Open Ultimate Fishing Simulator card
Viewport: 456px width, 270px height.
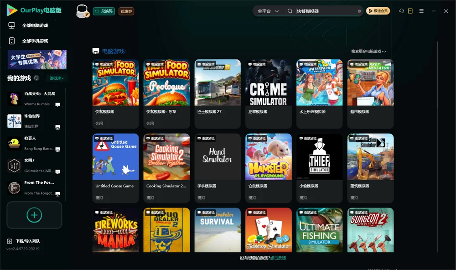click(319, 230)
